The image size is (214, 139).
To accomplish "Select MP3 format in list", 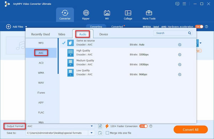I will [x=41, y=43].
